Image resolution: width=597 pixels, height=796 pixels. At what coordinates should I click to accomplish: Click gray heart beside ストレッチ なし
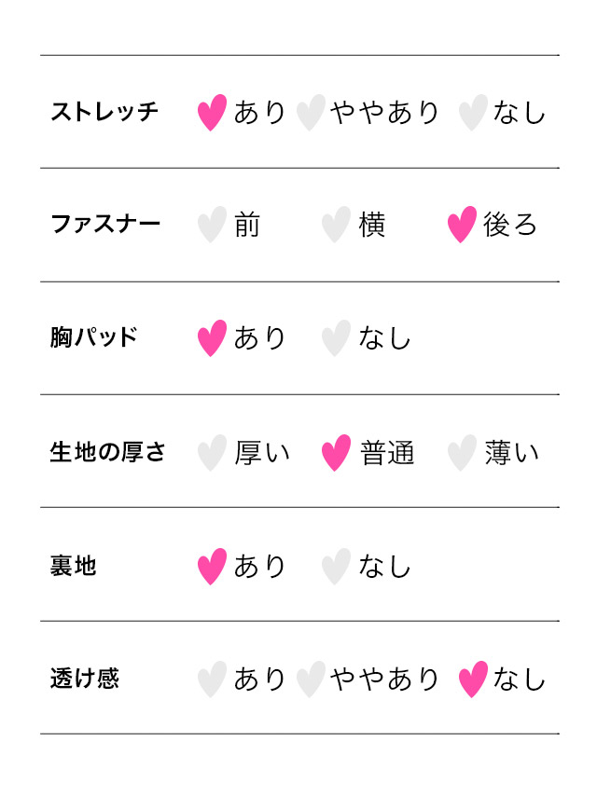click(473, 113)
